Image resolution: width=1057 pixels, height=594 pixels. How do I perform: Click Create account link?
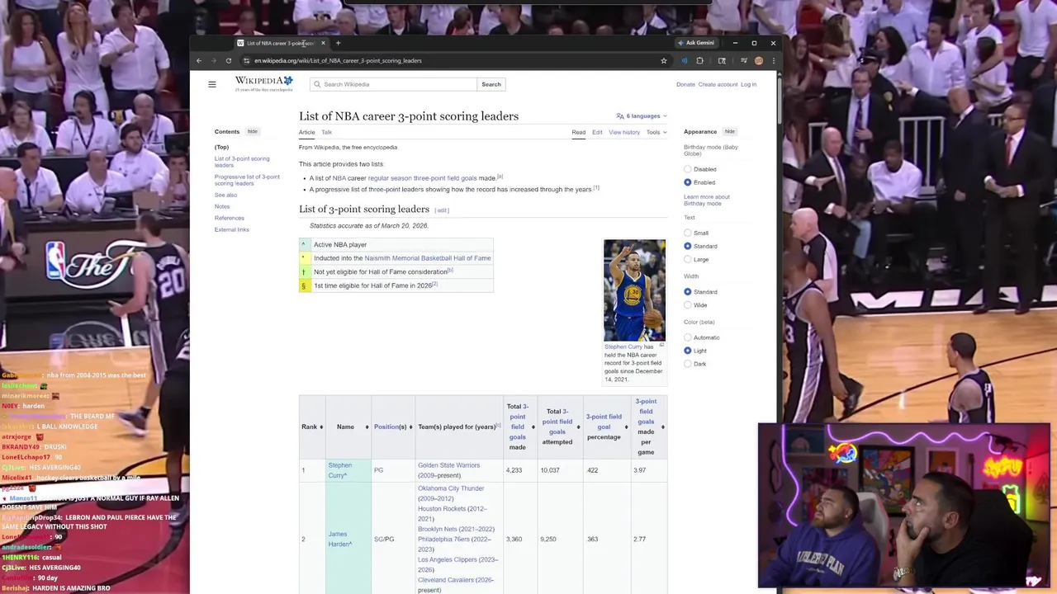click(718, 84)
